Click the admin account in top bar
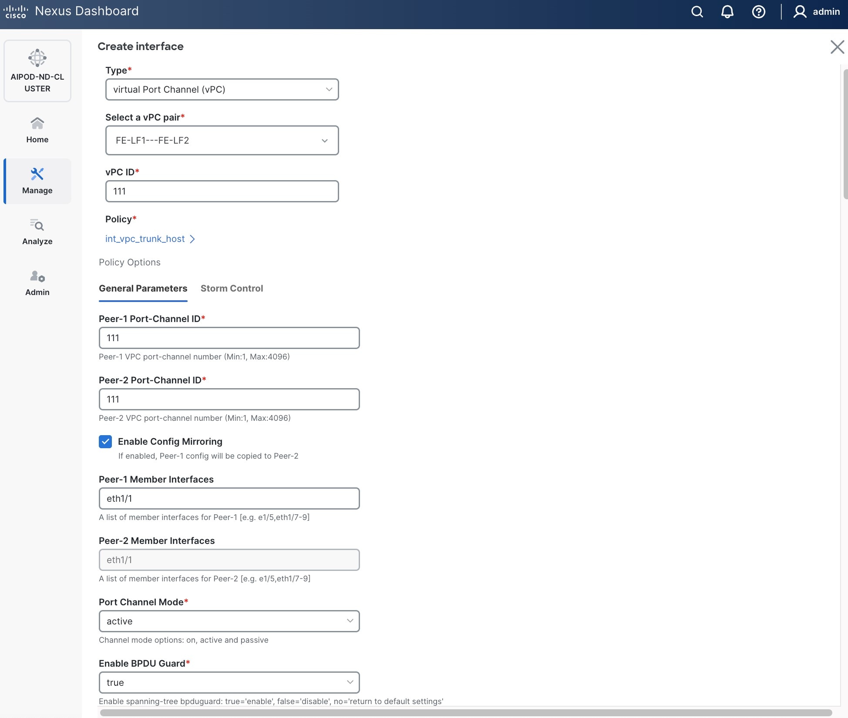Viewport: 848px width, 718px height. click(817, 12)
